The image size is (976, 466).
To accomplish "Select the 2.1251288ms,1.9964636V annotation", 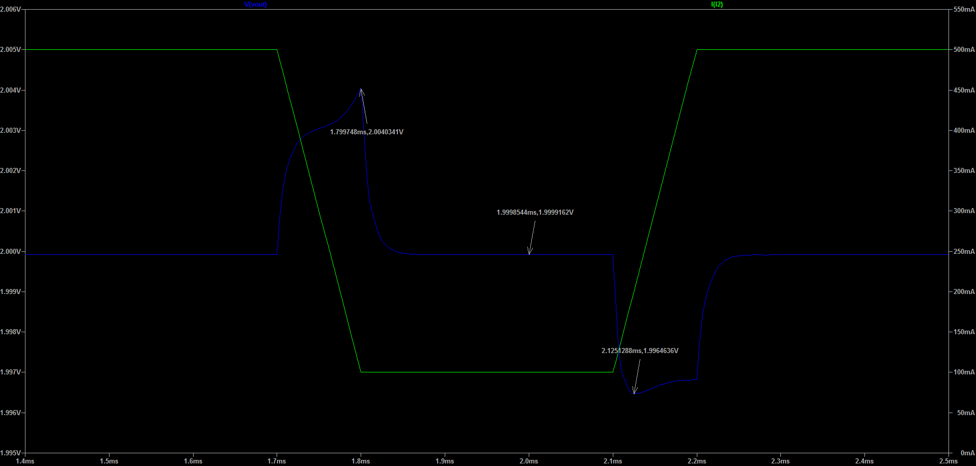I will click(640, 351).
